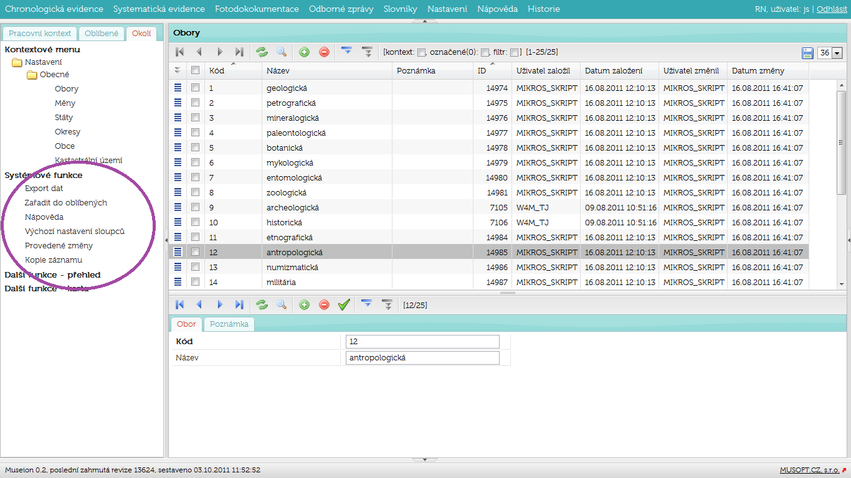
Task: Add record with lower green plus icon
Action: click(304, 304)
